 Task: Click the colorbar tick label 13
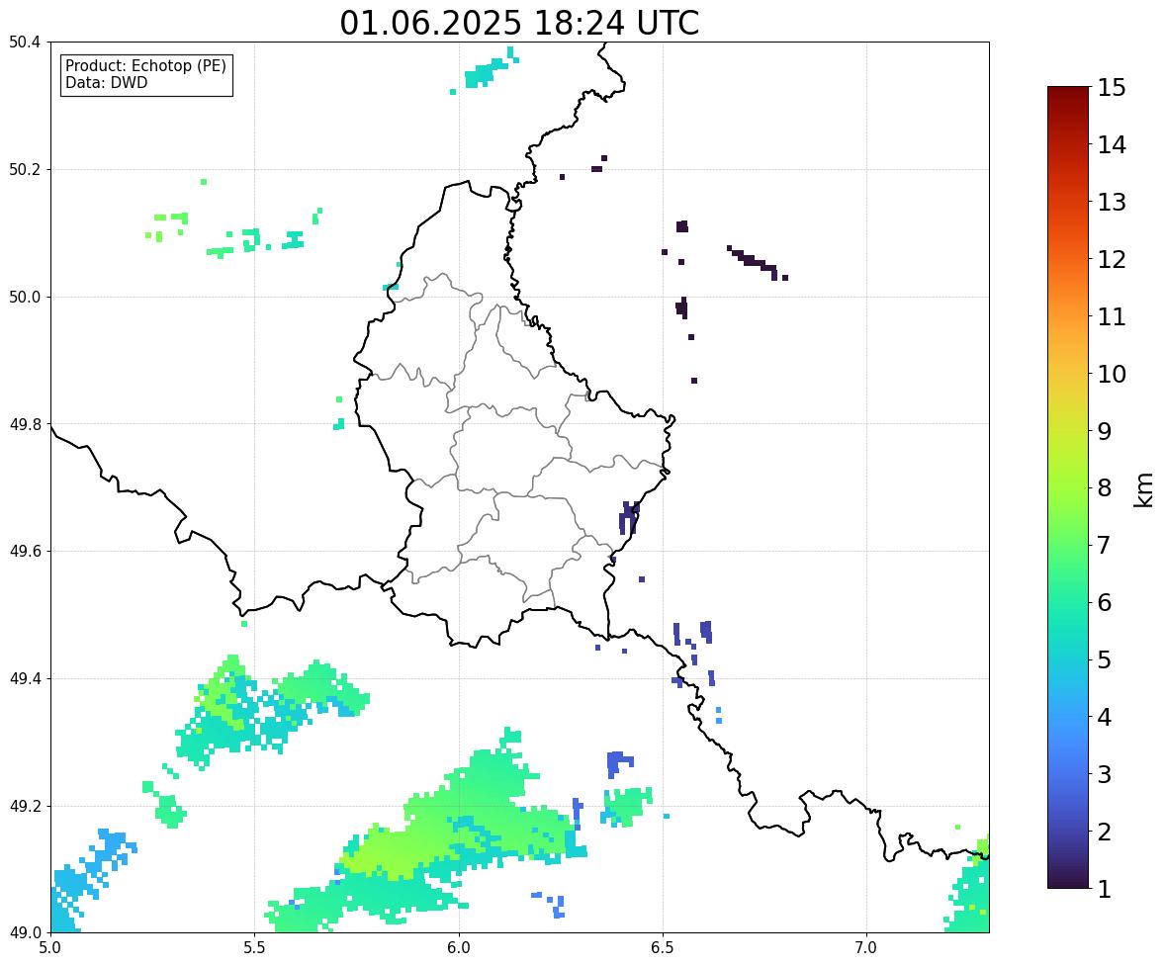(1112, 202)
